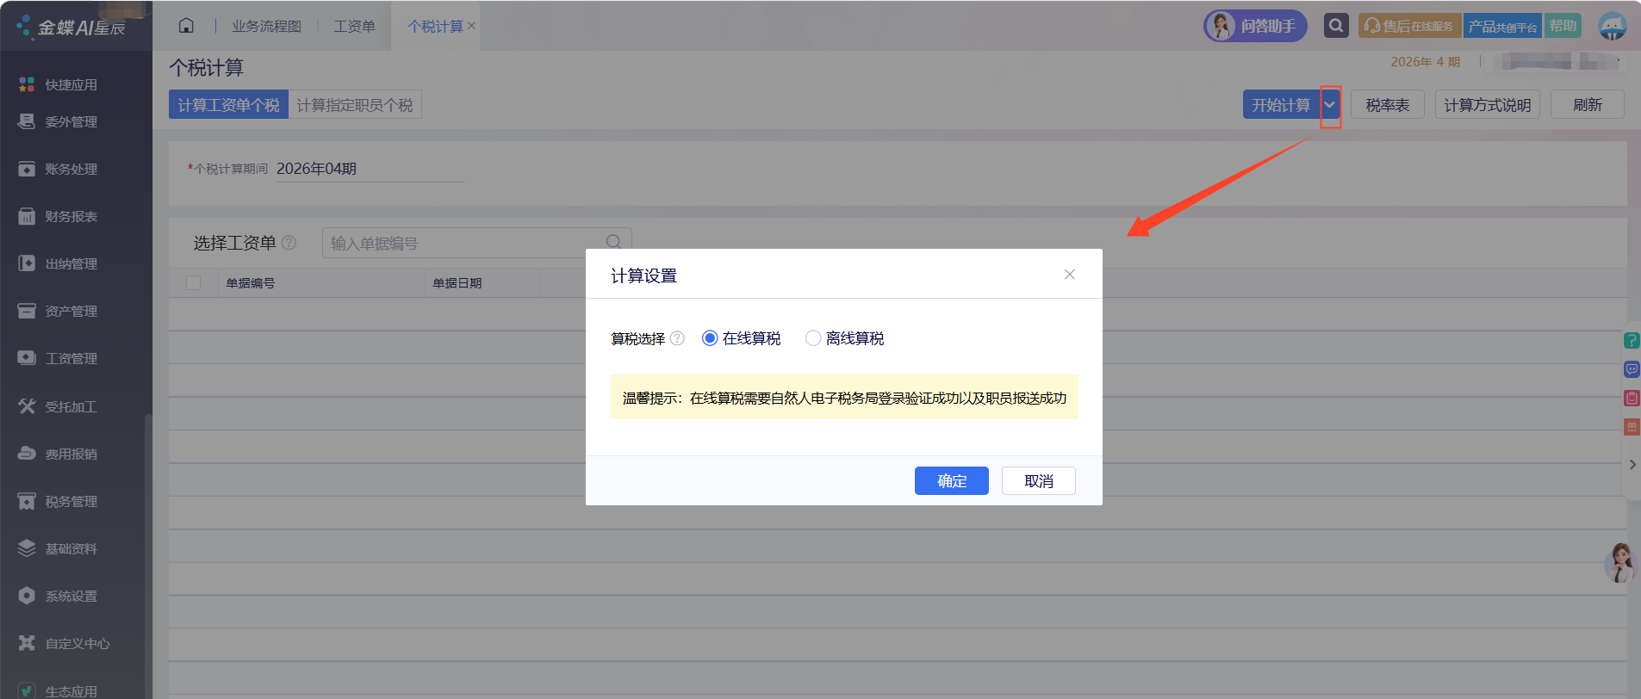Open 快捷应用 in the sidebar

58,84
